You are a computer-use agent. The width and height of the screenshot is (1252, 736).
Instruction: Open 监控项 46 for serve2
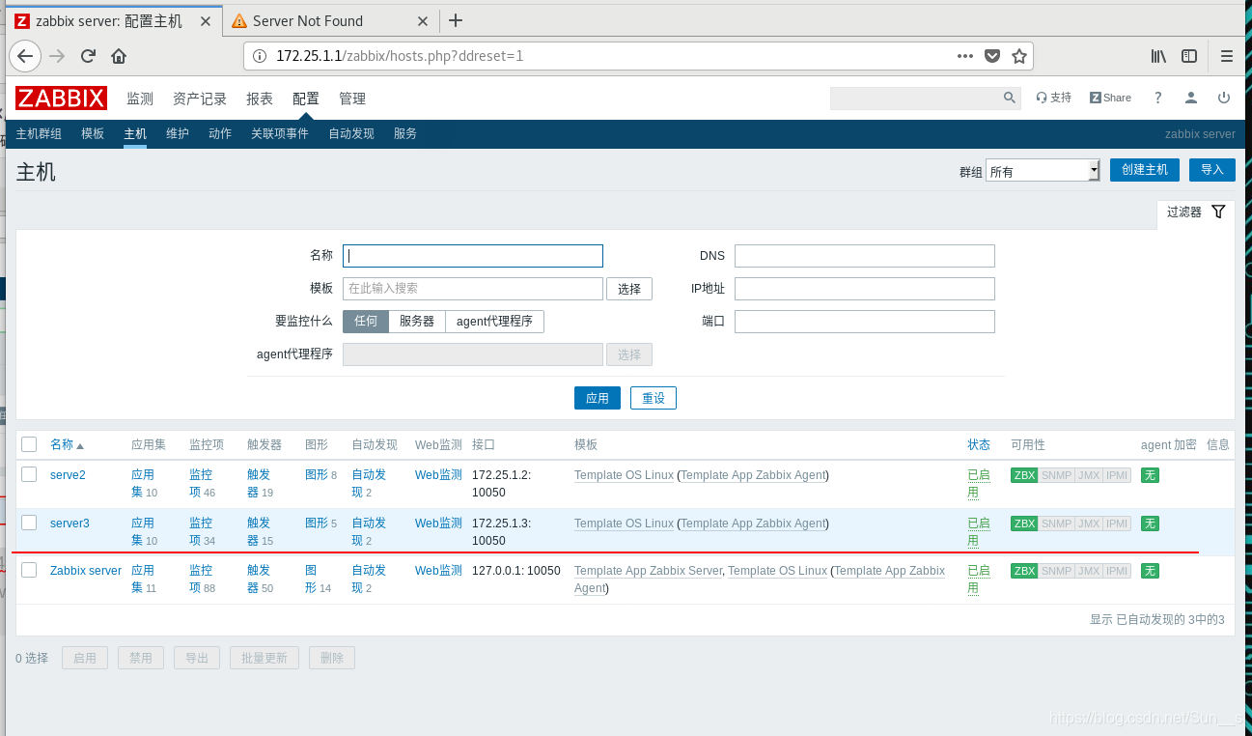tap(202, 483)
